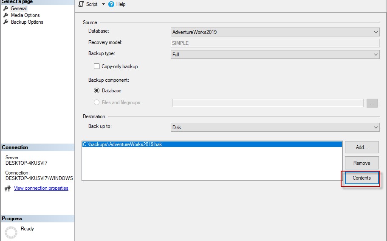Switch to the Backup Options page
387x241 pixels.
[x=27, y=22]
